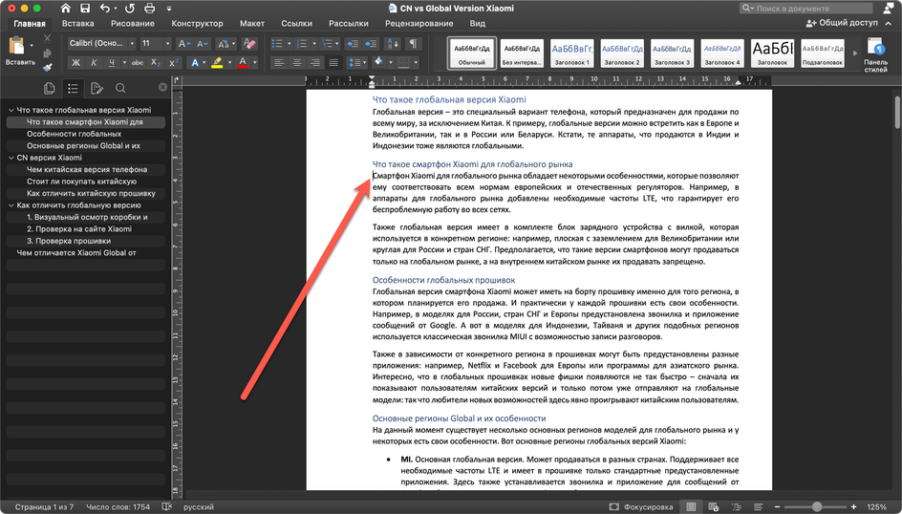This screenshot has width=902, height=514.
Task: Open the Рисование ribbon tab
Action: [x=132, y=24]
